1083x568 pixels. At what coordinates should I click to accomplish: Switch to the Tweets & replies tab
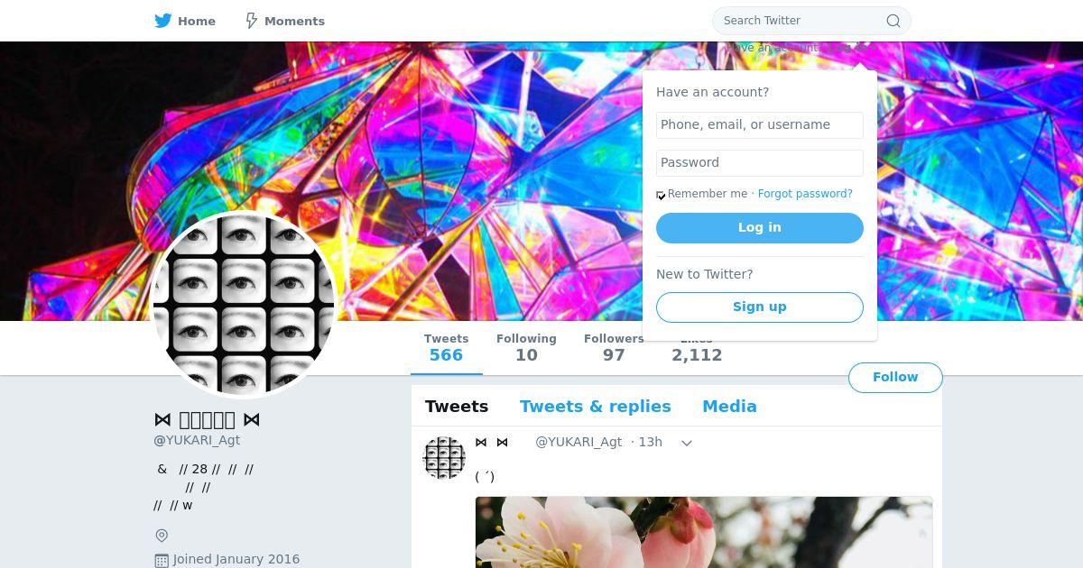[x=596, y=407]
